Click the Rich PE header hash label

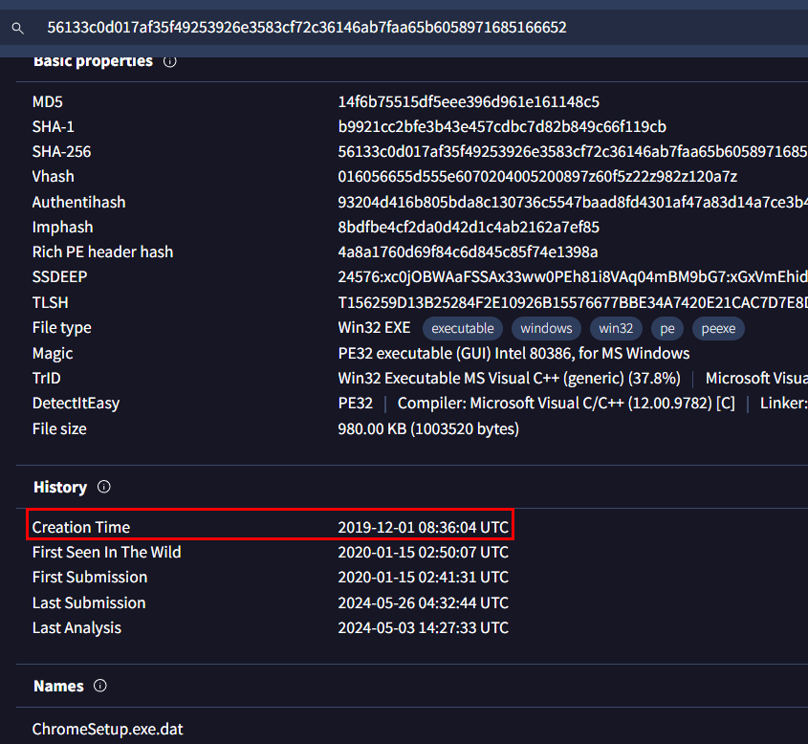[x=102, y=252]
